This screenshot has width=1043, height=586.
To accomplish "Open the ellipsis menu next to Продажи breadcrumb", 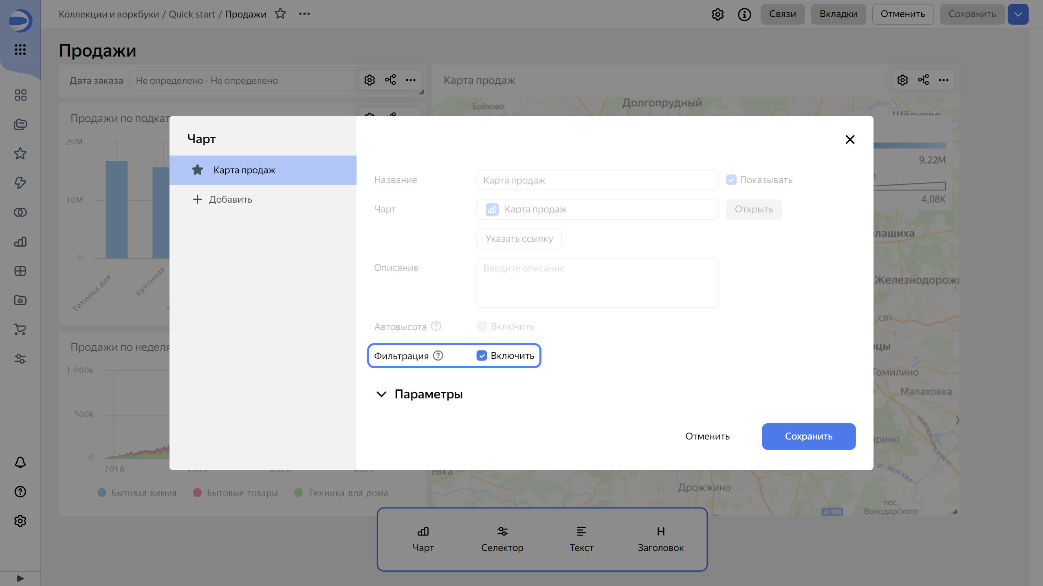I will (305, 13).
